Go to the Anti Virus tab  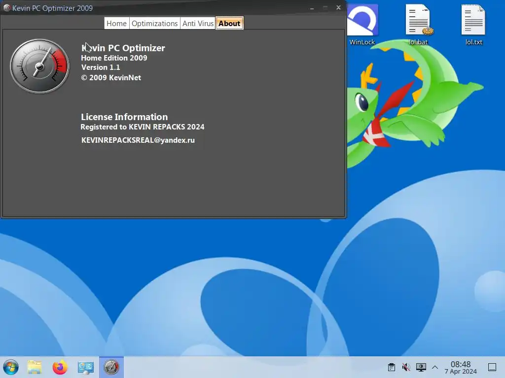tap(198, 24)
